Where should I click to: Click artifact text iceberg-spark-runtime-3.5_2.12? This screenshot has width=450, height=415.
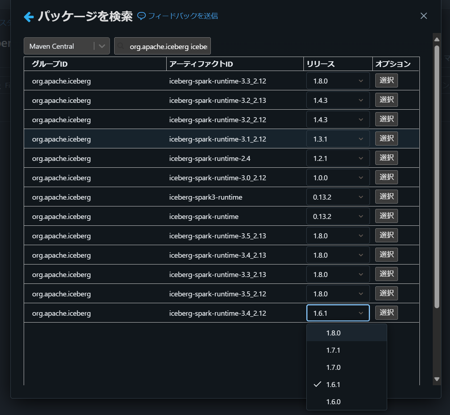click(218, 294)
